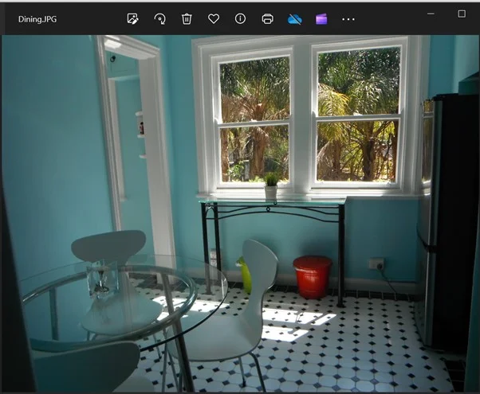Maximize the Photos window
Screen dimensions: 480x394
(x=462, y=14)
